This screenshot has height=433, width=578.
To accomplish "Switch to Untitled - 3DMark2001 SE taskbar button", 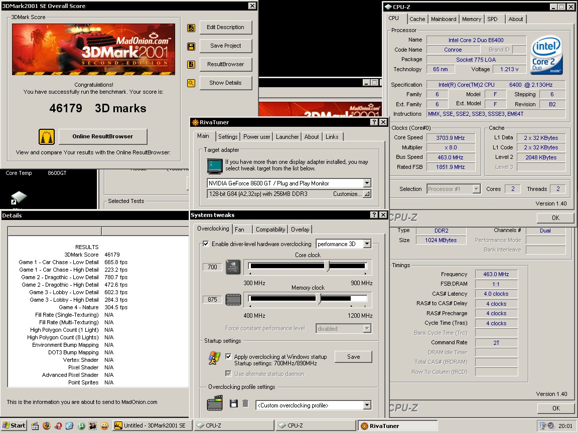I will point(152,425).
